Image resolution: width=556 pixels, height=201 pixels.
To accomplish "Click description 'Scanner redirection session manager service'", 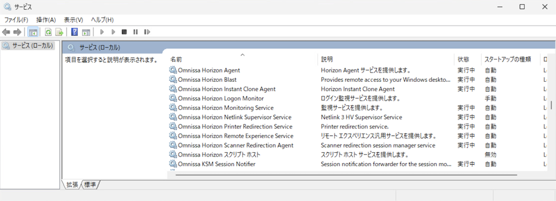I will [x=378, y=145].
